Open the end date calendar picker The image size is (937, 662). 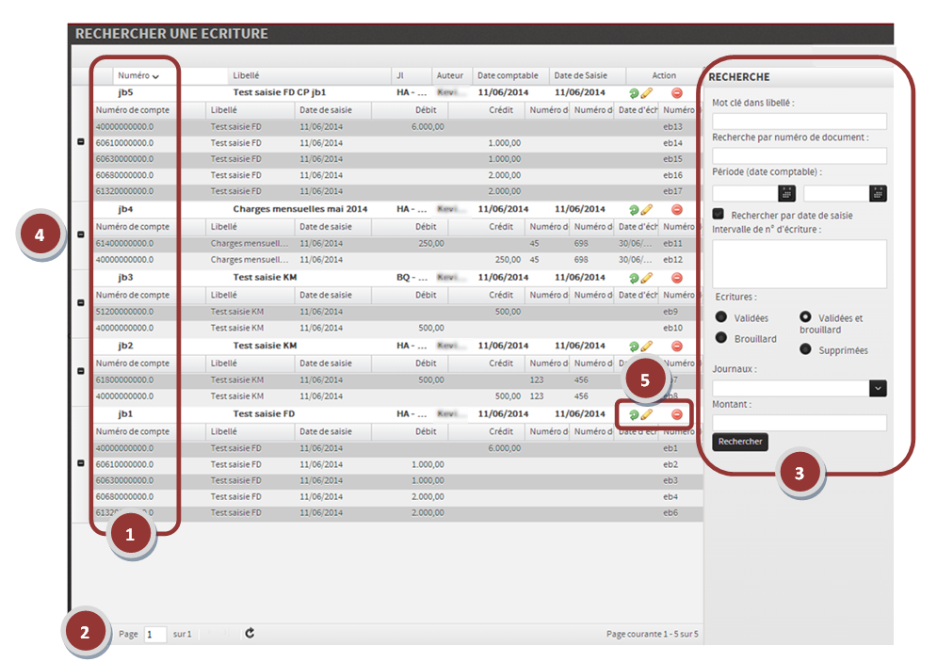tap(878, 193)
